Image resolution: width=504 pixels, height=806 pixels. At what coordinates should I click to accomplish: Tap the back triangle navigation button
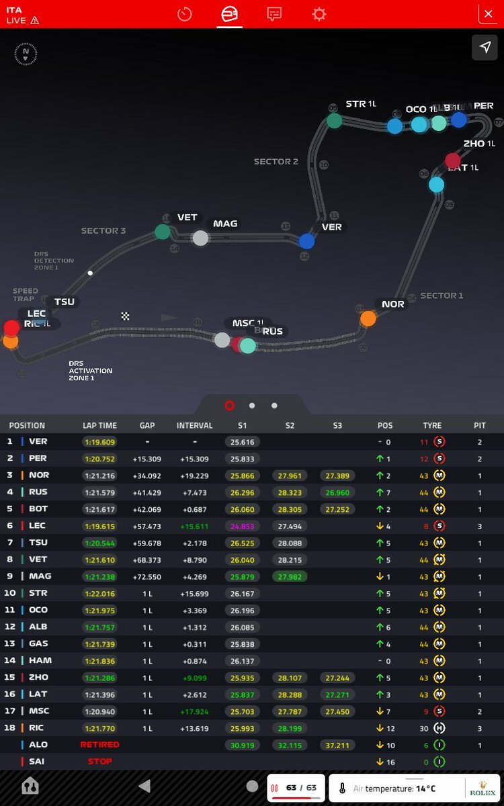[144, 787]
